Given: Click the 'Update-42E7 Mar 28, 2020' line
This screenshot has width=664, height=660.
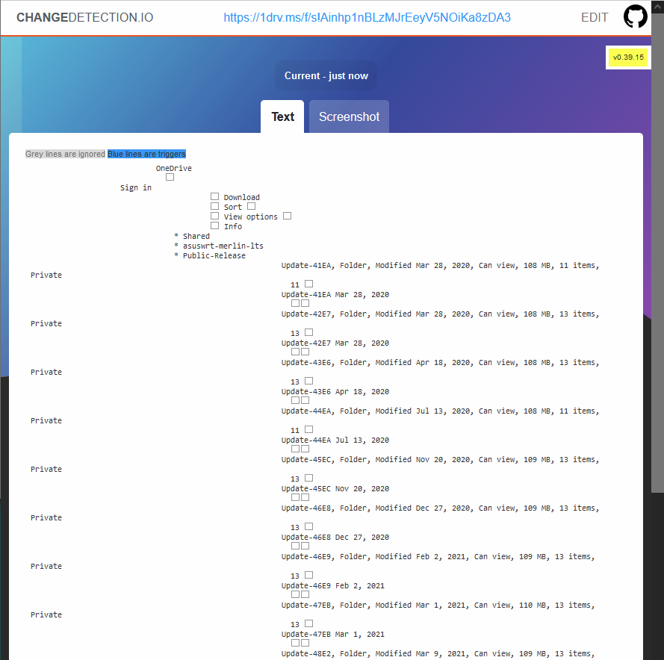Looking at the screenshot, I should click(x=335, y=343).
